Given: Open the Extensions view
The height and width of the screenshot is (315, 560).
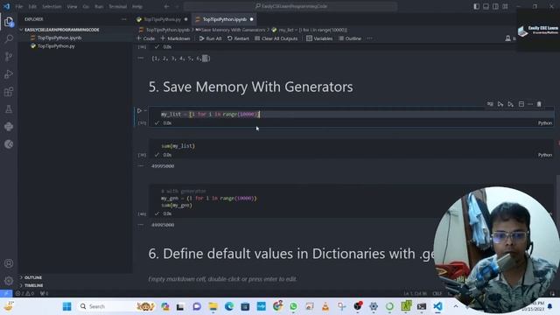Looking at the screenshot, I should tap(9, 92).
